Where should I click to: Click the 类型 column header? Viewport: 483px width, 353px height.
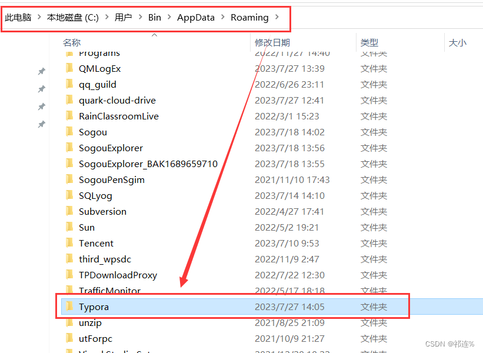[x=369, y=42]
